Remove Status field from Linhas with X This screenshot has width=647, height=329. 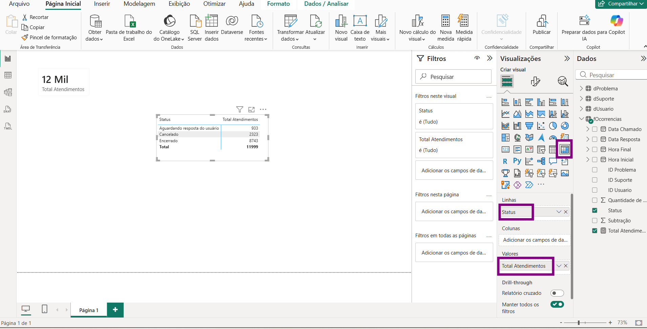566,212
